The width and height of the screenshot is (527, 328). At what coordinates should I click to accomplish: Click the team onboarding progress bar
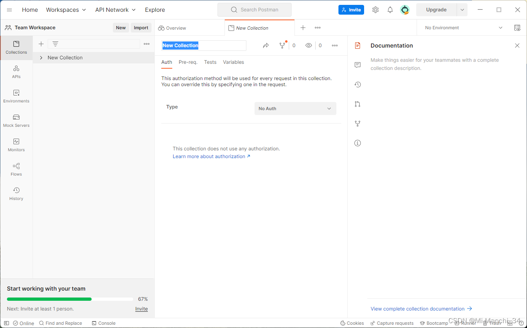click(x=70, y=299)
